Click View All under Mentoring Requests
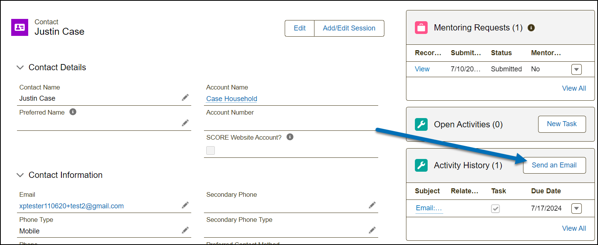Image resolution: width=598 pixels, height=245 pixels. 574,88
